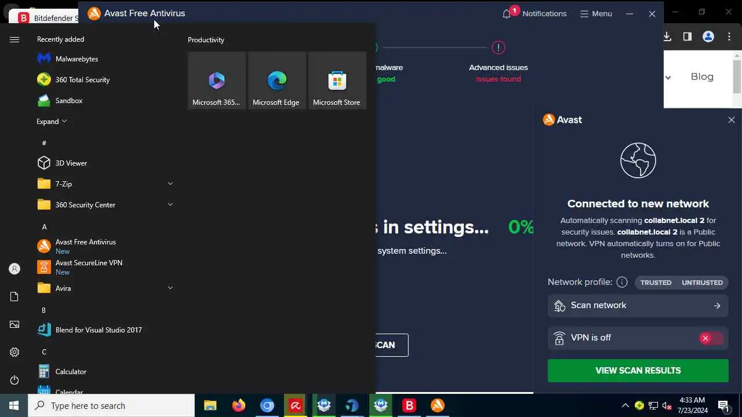The height and width of the screenshot is (417, 742).
Task: Click in the taskbar search box
Action: click(111, 405)
